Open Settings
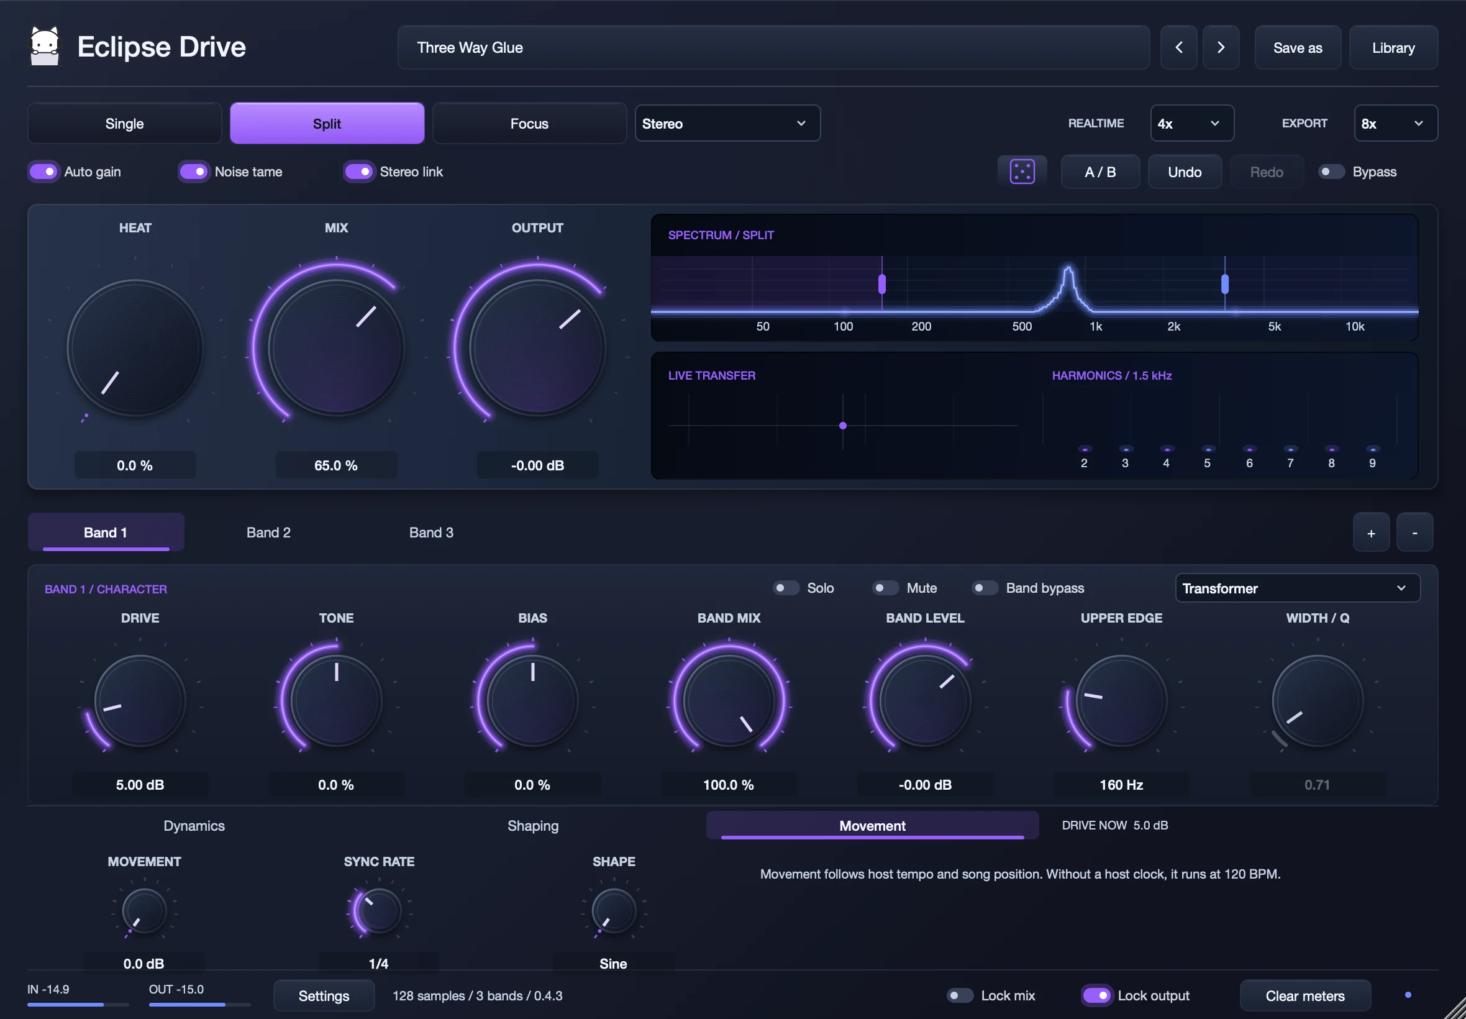Screen dimensions: 1466x1019 (x=324, y=995)
